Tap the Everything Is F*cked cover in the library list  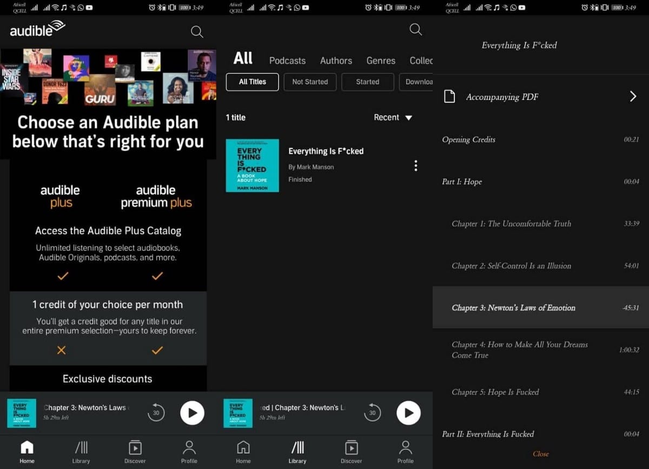pyautogui.click(x=252, y=166)
